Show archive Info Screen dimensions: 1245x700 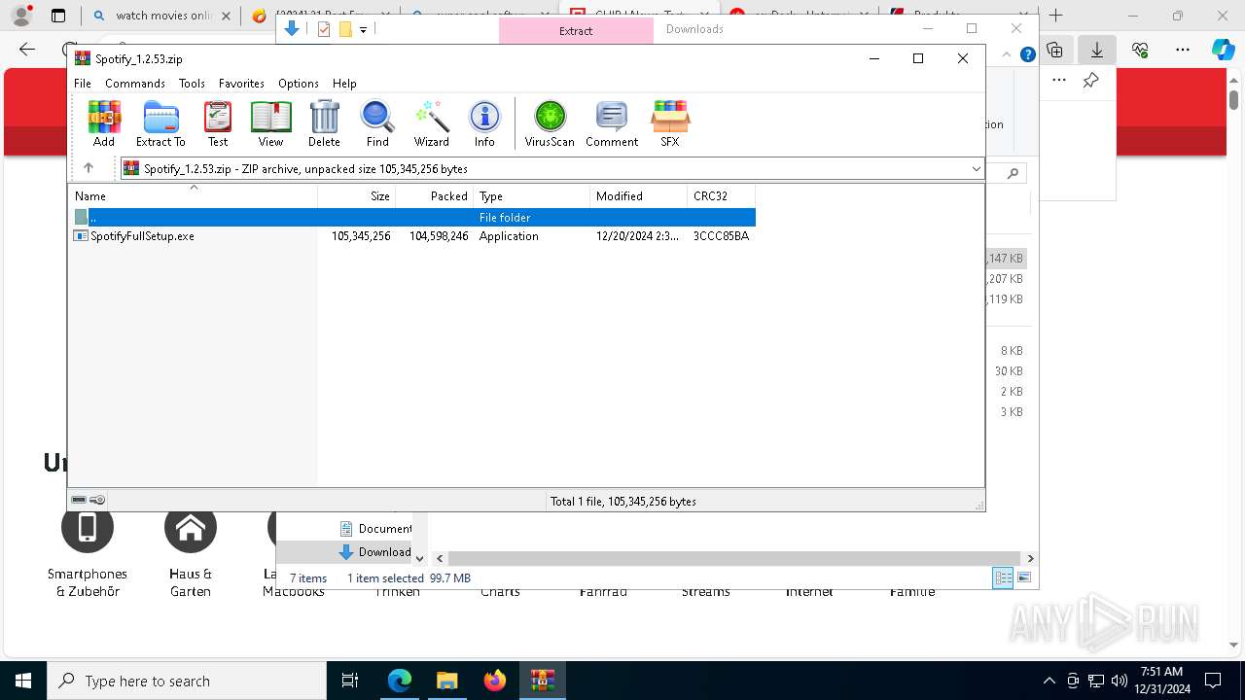[484, 123]
